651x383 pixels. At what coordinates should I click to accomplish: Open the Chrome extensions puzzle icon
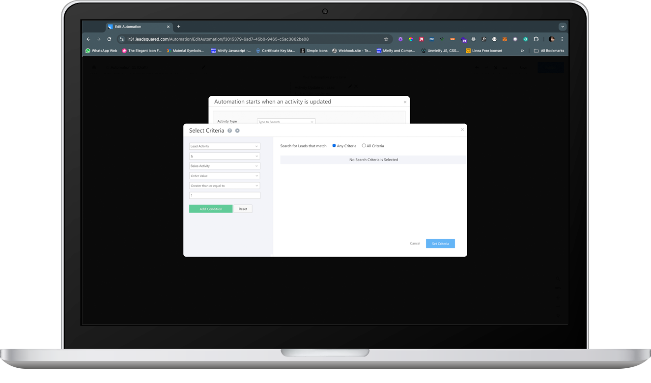click(x=536, y=39)
